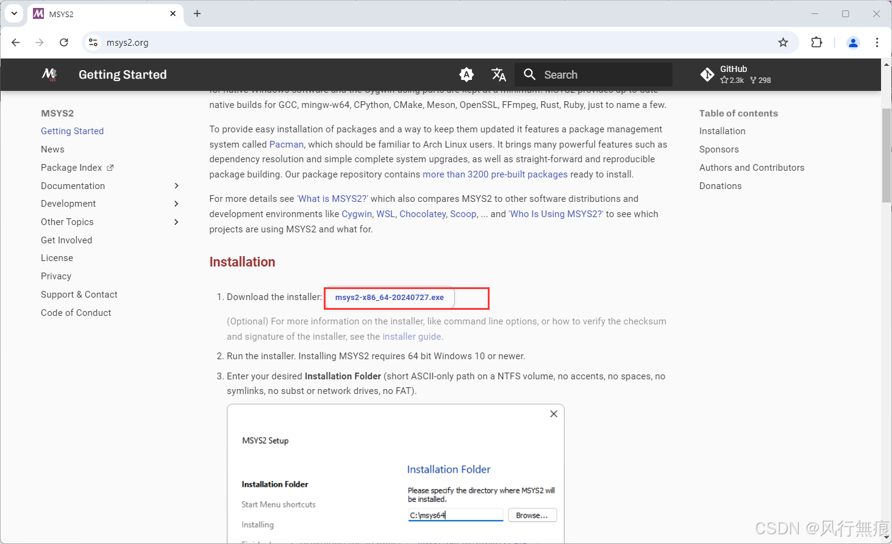Open the Chocolatey comparison link
The image size is (892, 544).
[423, 214]
